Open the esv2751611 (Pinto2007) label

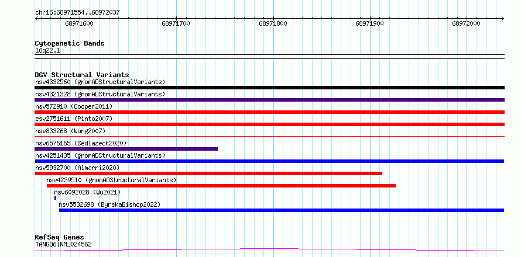tap(74, 119)
